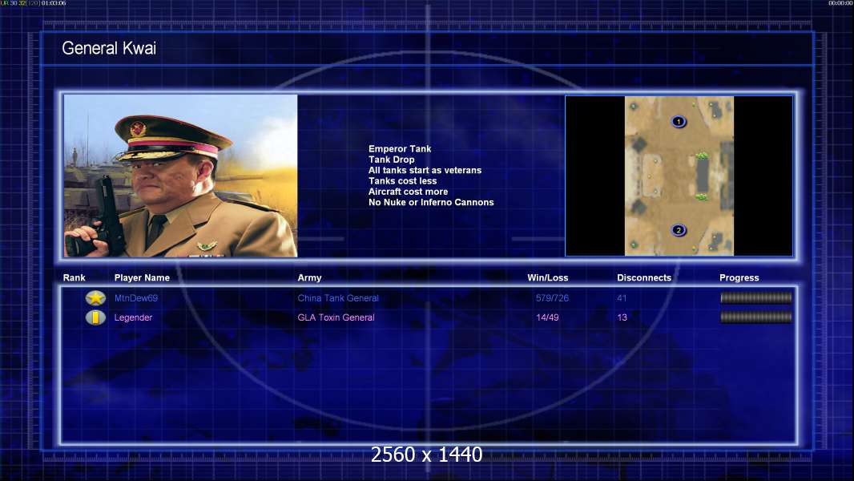Click the Progress column header
854x481 pixels.
click(x=739, y=278)
